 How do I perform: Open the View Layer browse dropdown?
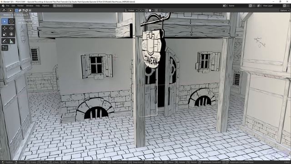259,6
